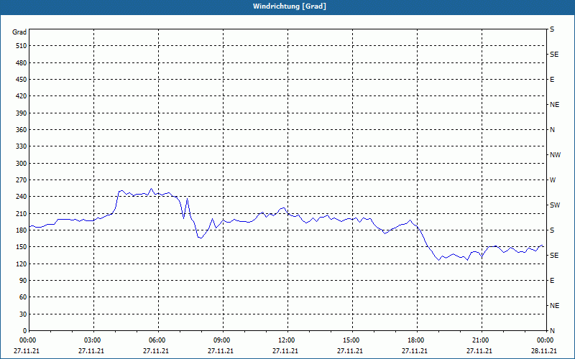
Task: Click the 150 degree axis label
Action: click(x=21, y=247)
